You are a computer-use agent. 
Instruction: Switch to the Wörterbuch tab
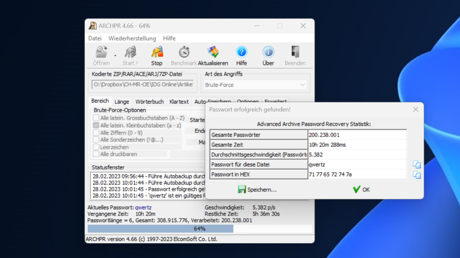point(149,102)
